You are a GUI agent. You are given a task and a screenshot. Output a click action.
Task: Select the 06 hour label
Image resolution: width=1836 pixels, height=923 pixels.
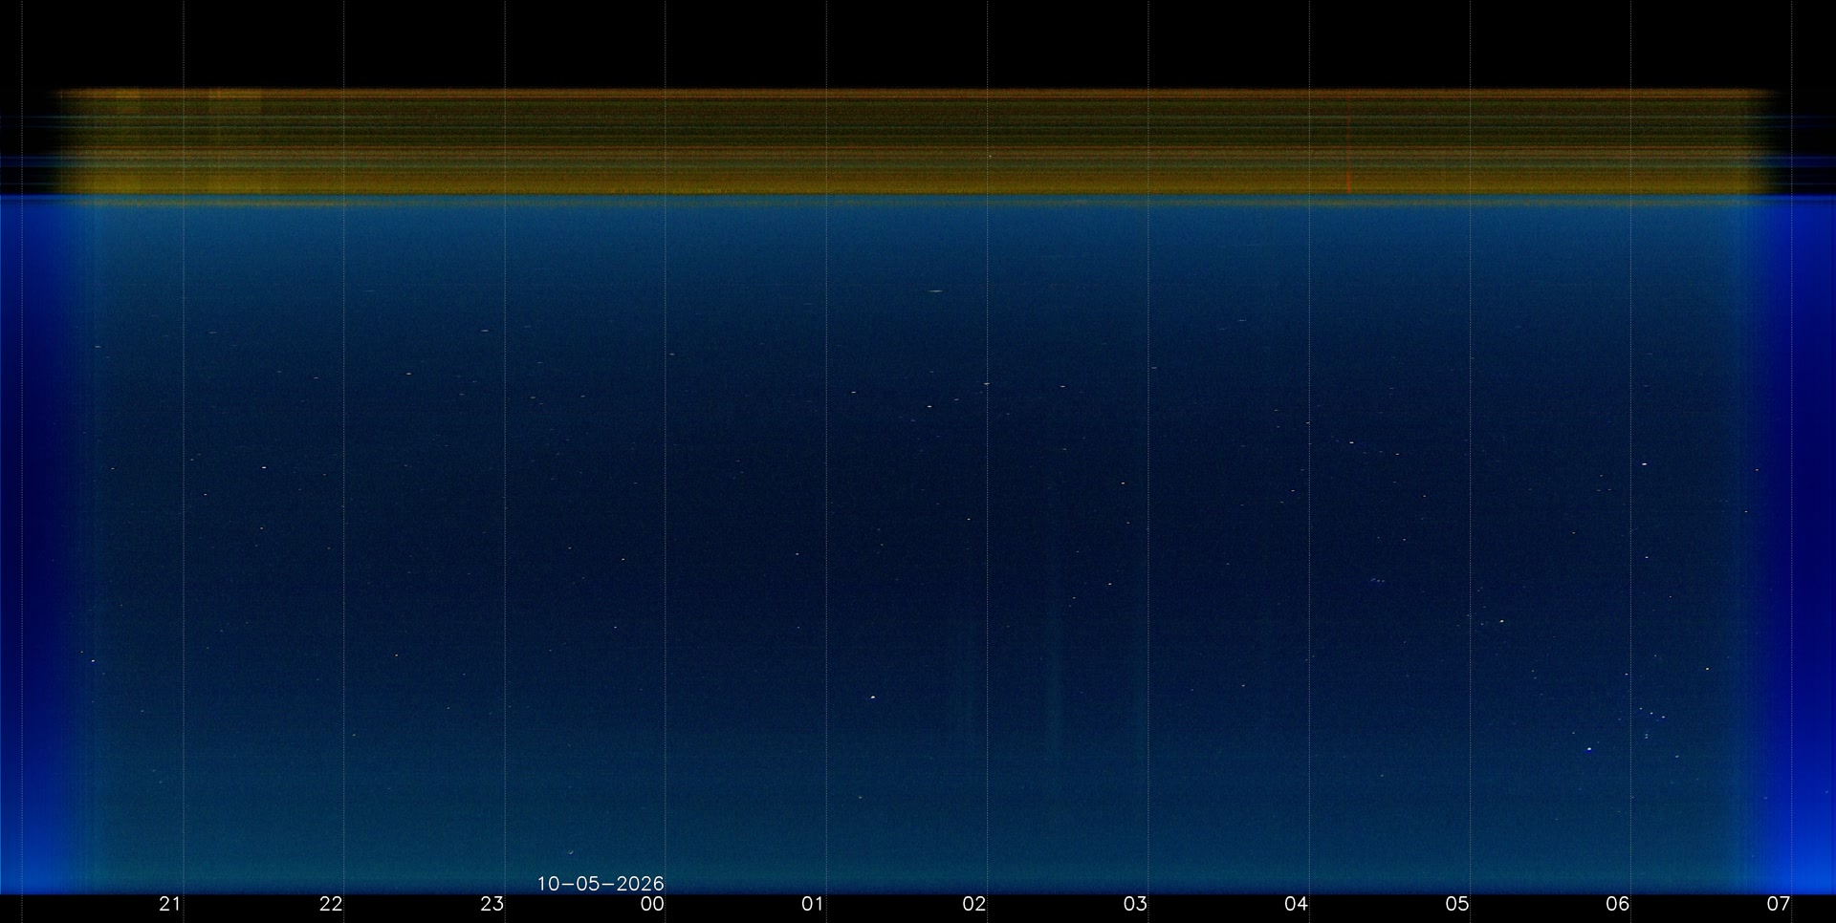[x=1617, y=904]
